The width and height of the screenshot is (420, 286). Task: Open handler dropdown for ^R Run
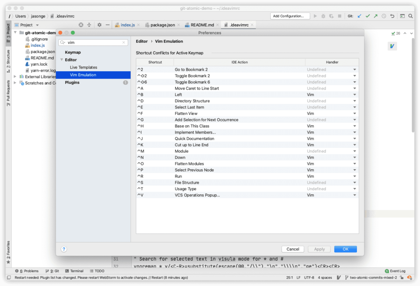354,176
